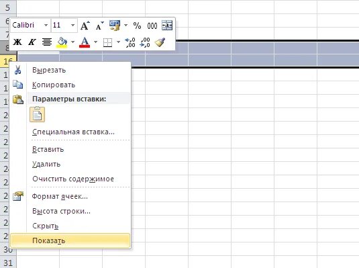Select row header 31

(x=8, y=263)
